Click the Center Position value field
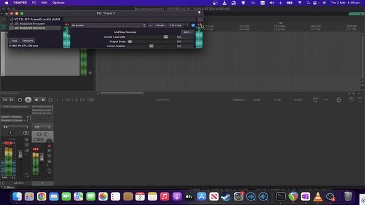The image size is (365, 205). (x=185, y=46)
